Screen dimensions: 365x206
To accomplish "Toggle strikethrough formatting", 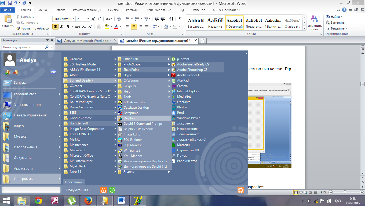I will click(78, 27).
